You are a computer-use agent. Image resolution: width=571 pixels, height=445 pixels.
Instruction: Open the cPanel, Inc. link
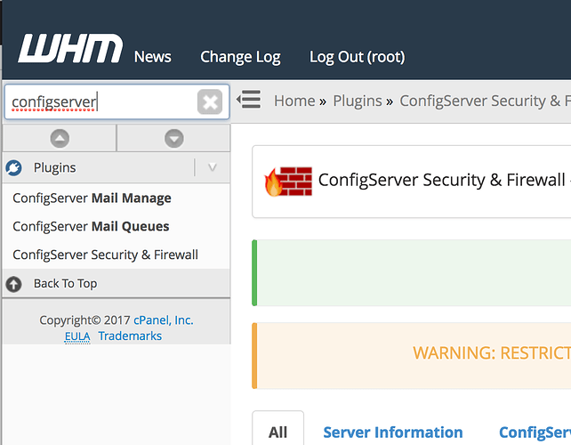[164, 320]
